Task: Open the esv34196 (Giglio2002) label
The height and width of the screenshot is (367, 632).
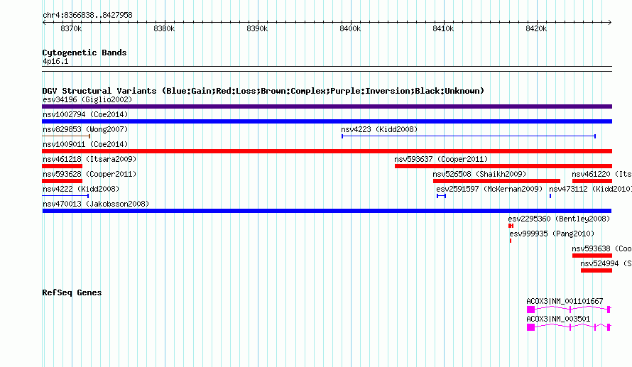Action: (x=87, y=99)
